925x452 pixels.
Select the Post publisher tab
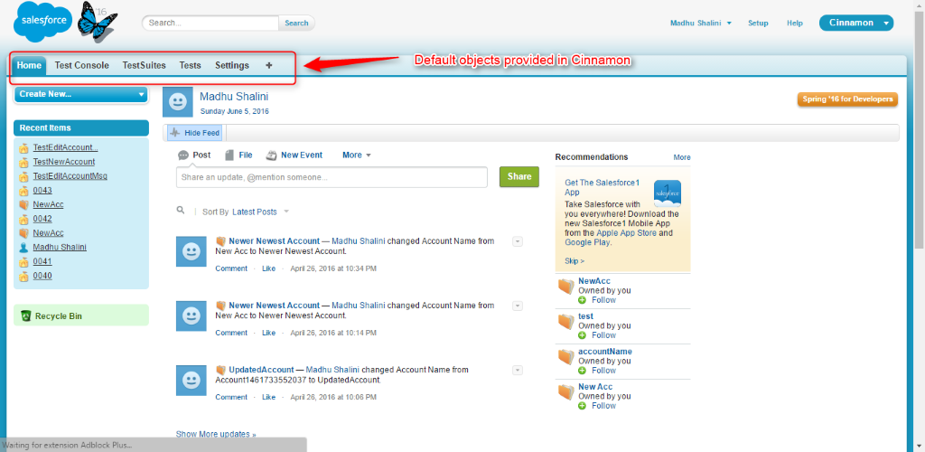(x=194, y=155)
